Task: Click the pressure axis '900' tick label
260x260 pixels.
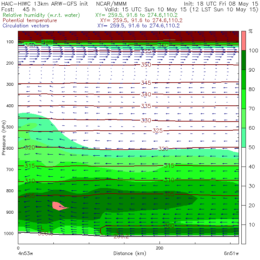Action: 10,212
